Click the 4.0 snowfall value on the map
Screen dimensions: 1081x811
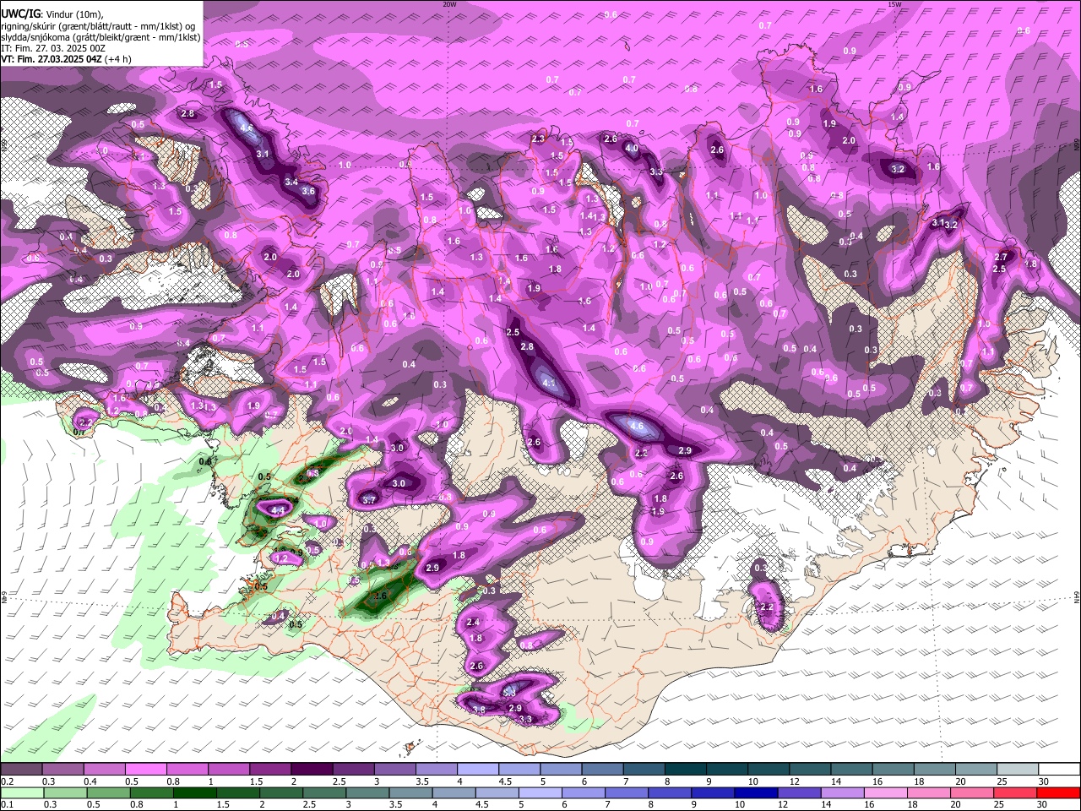pyautogui.click(x=631, y=148)
